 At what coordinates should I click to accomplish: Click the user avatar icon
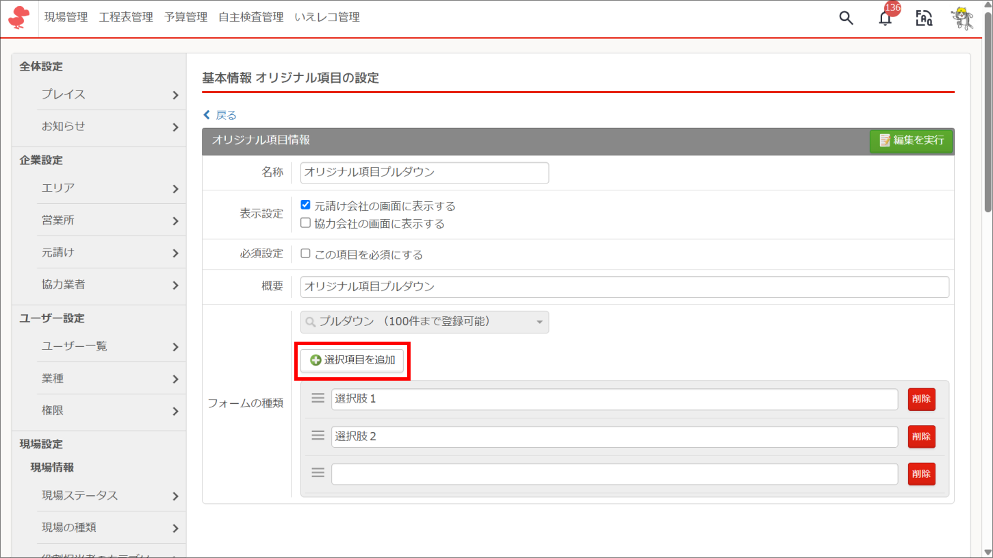click(963, 18)
